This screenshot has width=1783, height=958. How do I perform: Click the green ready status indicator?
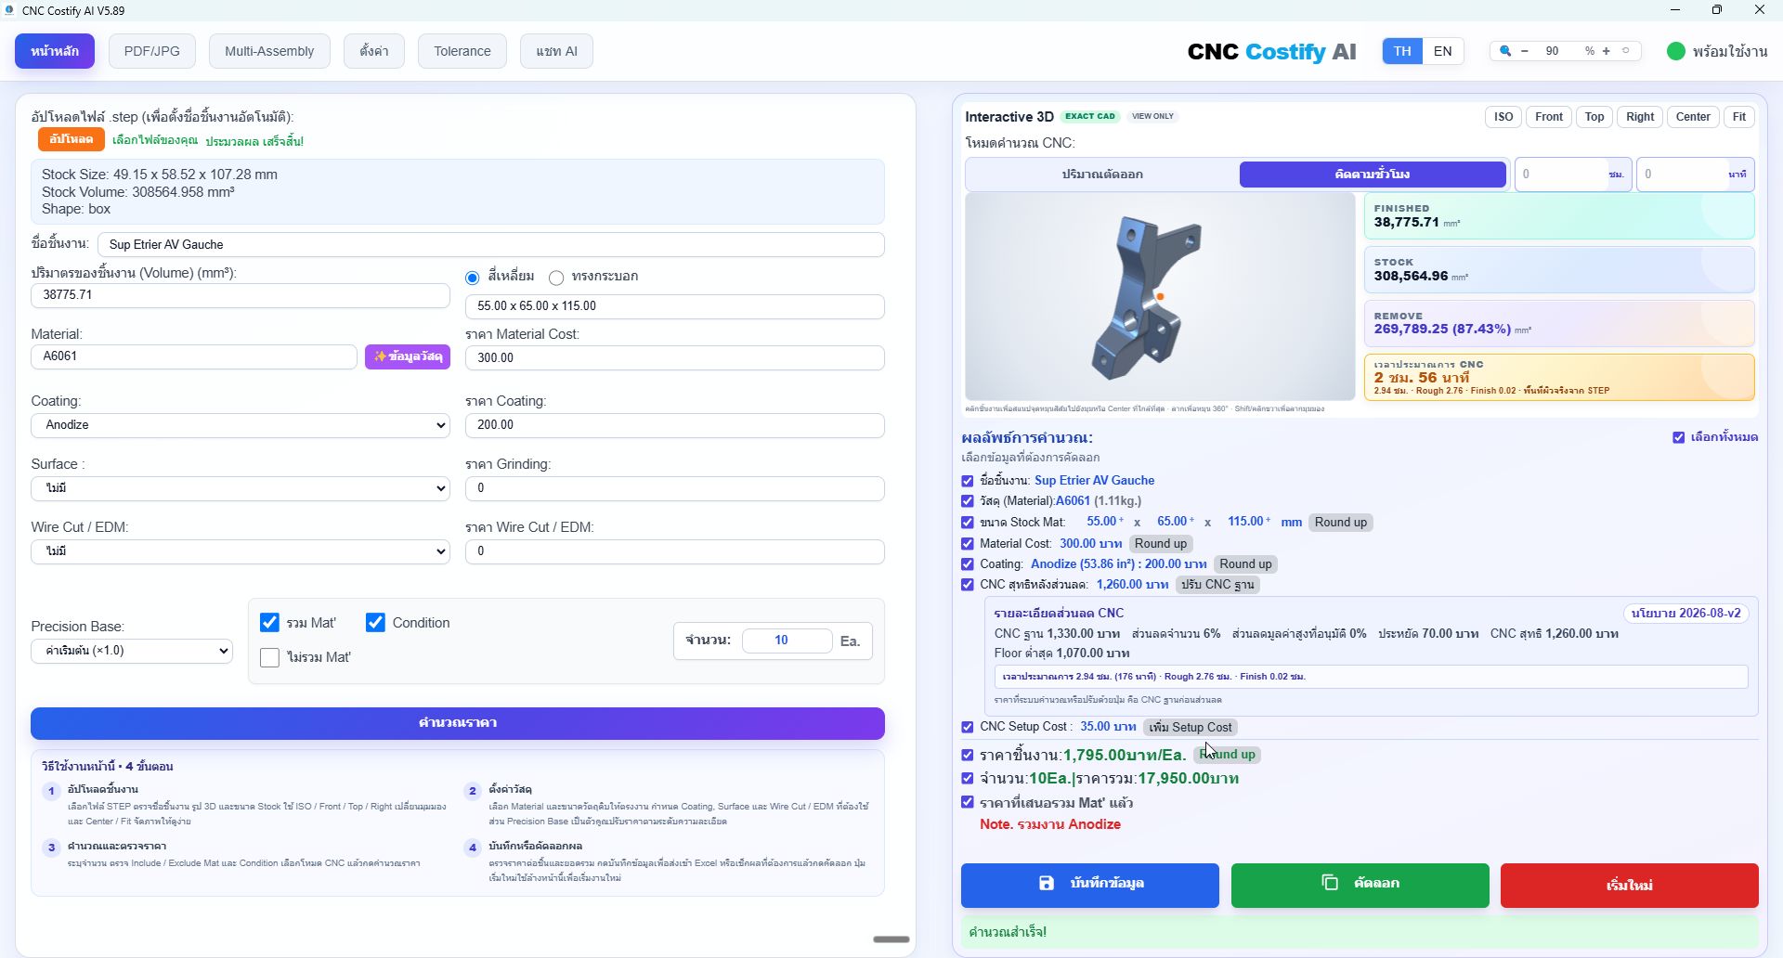[1676, 51]
